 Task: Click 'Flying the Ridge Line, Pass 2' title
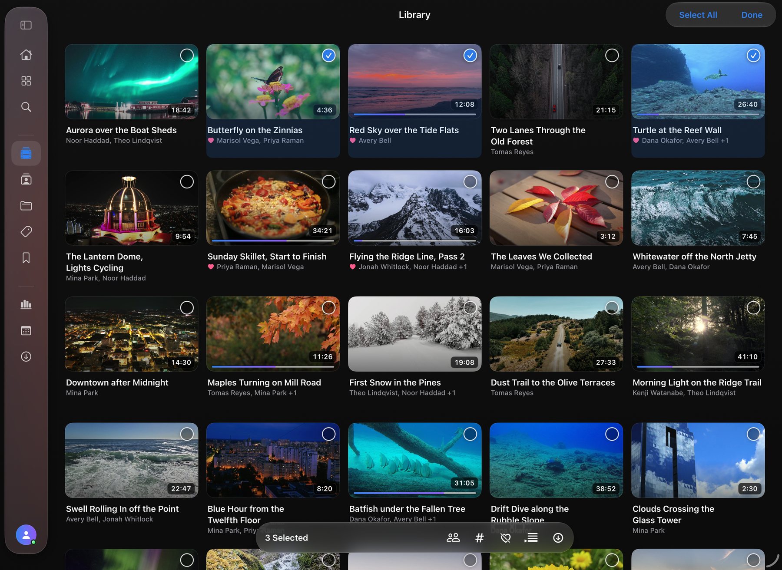407,257
